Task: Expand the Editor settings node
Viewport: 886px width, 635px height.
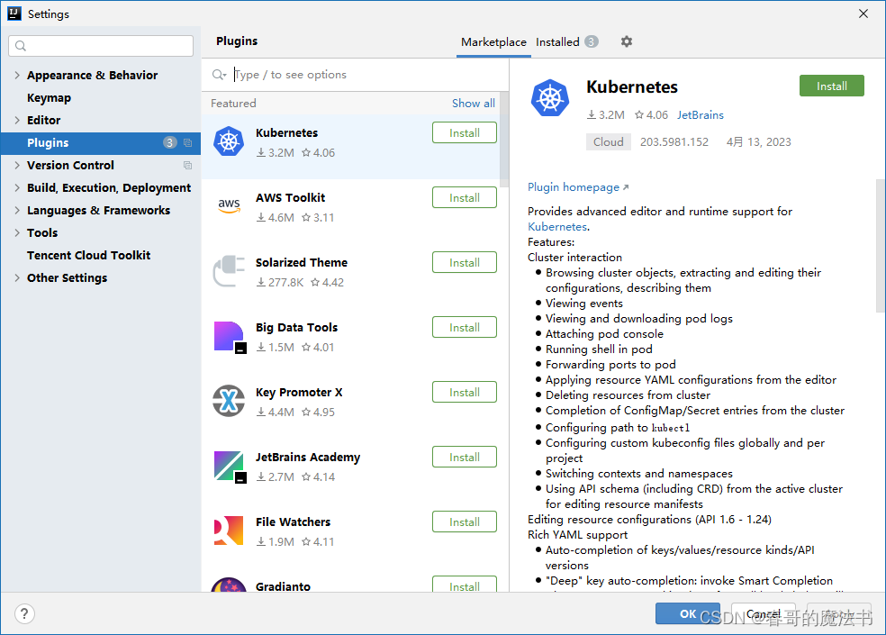Action: [x=17, y=120]
